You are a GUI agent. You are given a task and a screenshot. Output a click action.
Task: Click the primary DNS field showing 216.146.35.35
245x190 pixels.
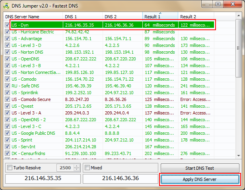coord(43,178)
